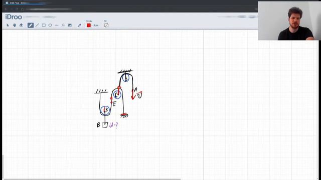This screenshot has height=180, width=321.
Task: Open the red Stroke color swatch
Action: (89, 25)
